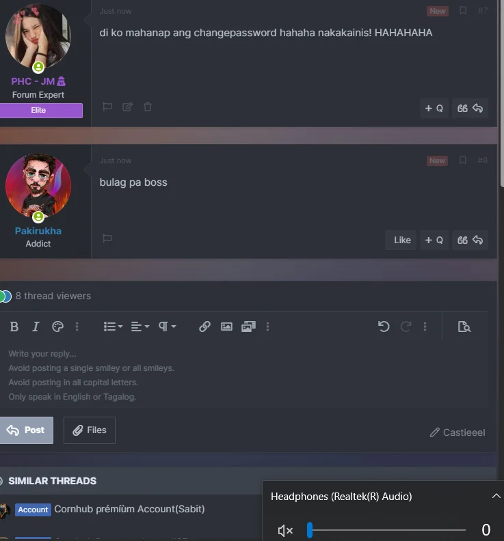Image resolution: width=504 pixels, height=541 pixels.
Task: Bookmark post #7
Action: pyautogui.click(x=463, y=11)
